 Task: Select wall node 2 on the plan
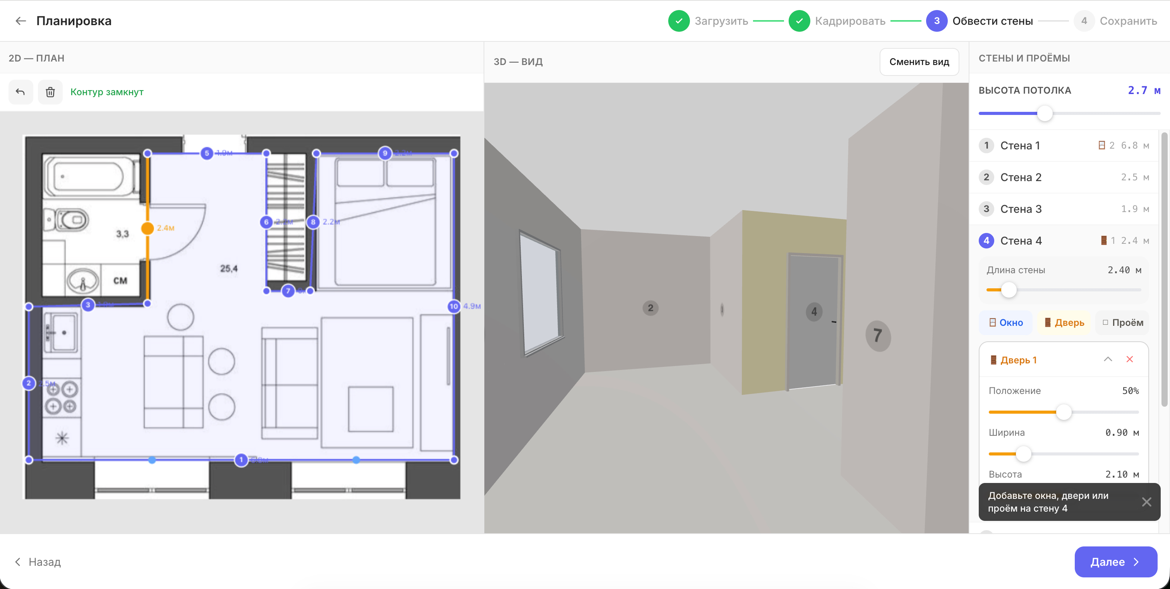[x=29, y=383]
